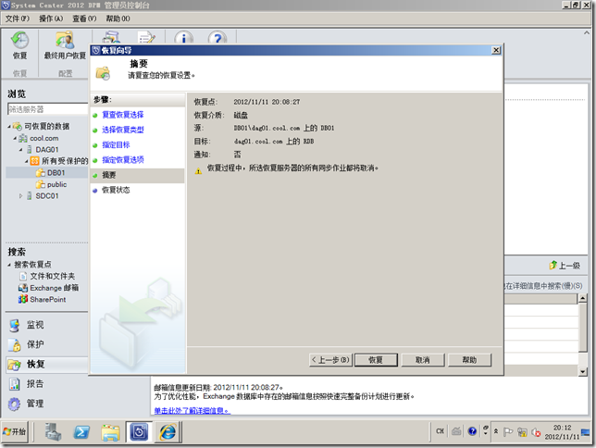This screenshot has height=448, width=596.
Task: Select Exchange 邮箱 search option
Action: (x=49, y=288)
